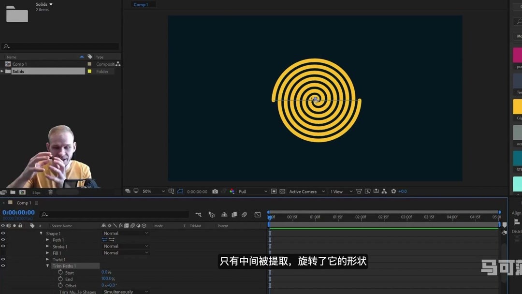Open the Graph Editor in the timeline

(x=258, y=214)
